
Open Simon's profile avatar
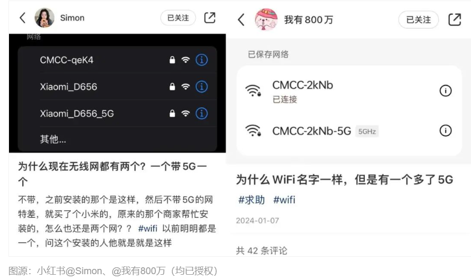click(44, 18)
